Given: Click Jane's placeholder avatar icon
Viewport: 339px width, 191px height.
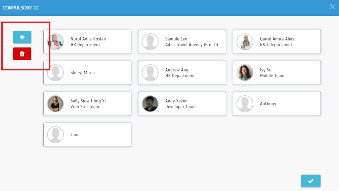Looking at the screenshot, I should pos(55,135).
